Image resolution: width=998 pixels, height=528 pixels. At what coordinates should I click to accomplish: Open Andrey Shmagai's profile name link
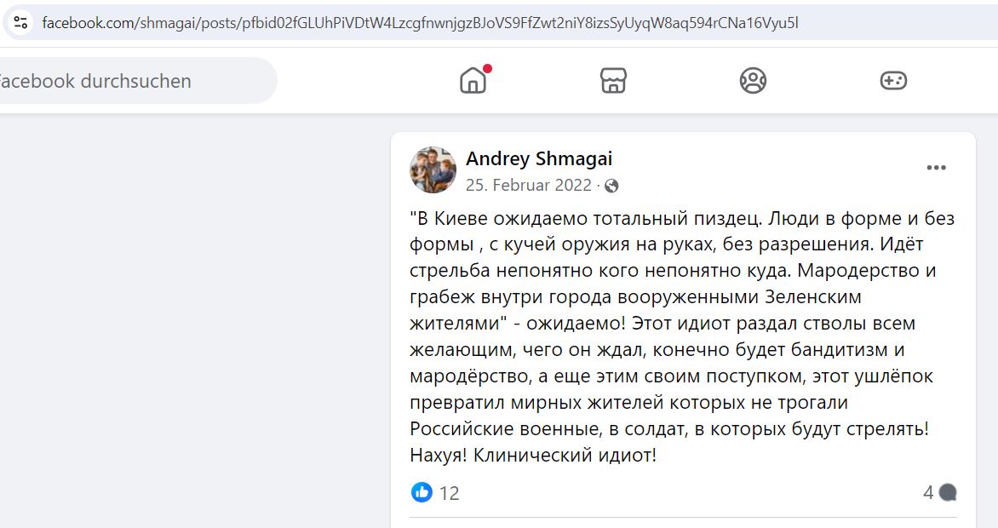point(539,158)
